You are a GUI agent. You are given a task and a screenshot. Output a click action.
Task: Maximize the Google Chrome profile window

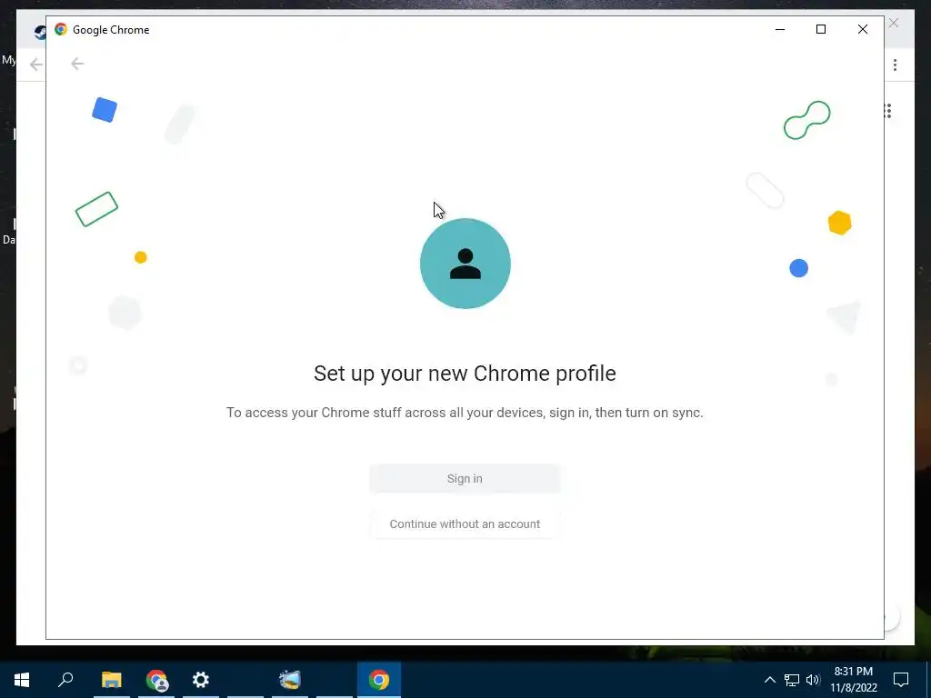pos(821,29)
